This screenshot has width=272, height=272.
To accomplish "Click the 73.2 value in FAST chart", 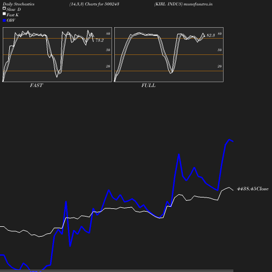I will click(100, 40).
